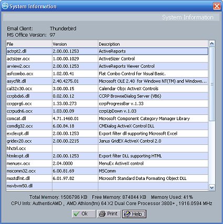The width and height of the screenshot is (223, 224).
Task: Select the gridex20.ocx Janus GridEX row
Action: pyautogui.click(x=107, y=141)
